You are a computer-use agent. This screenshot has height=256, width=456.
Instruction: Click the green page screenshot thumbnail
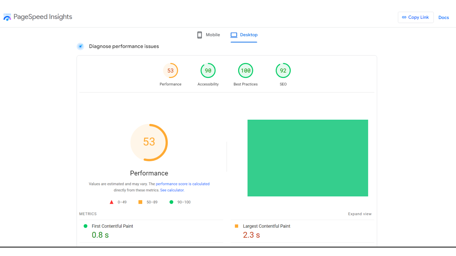coord(308,158)
